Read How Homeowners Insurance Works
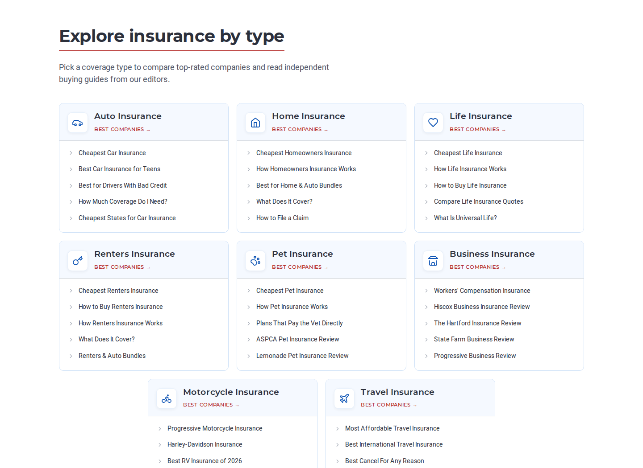The height and width of the screenshot is (468, 643). tap(306, 169)
